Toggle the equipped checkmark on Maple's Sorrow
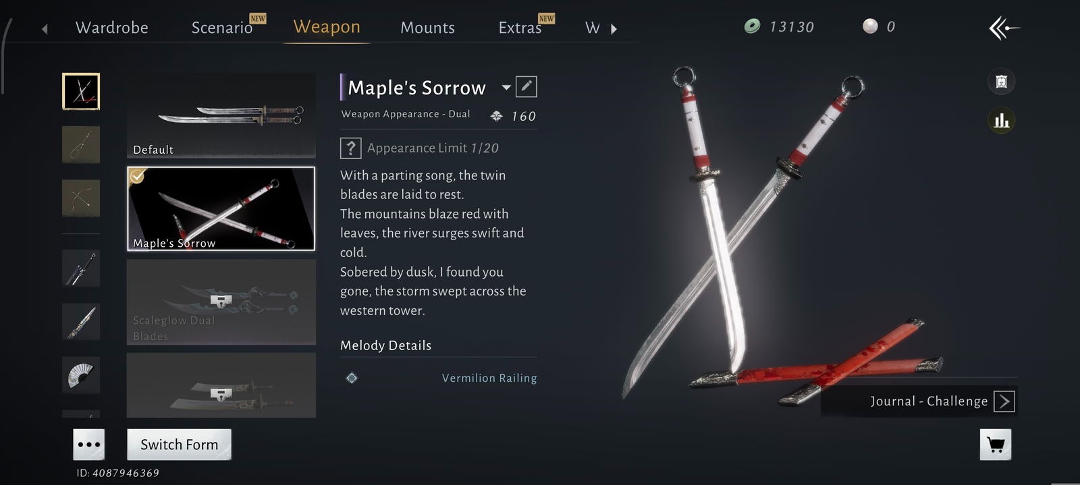 [x=137, y=176]
